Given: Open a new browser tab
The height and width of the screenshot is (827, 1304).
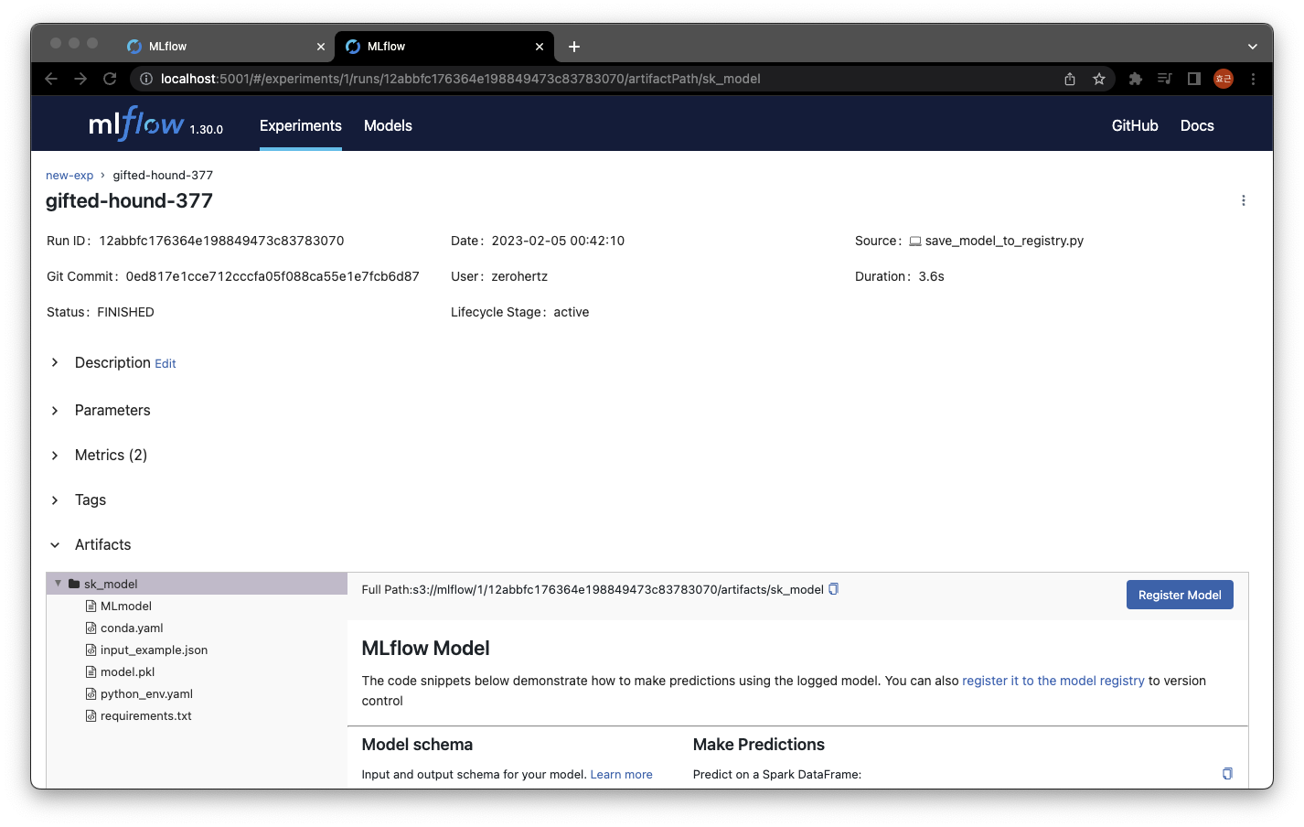Looking at the screenshot, I should pyautogui.click(x=574, y=47).
